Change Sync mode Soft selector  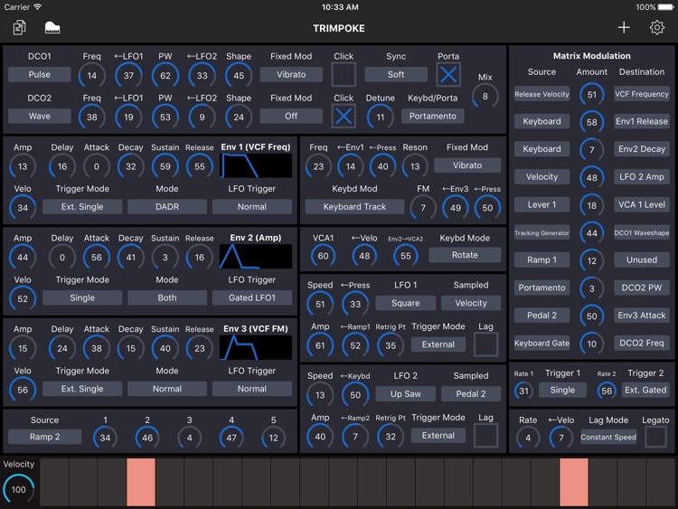(x=396, y=74)
